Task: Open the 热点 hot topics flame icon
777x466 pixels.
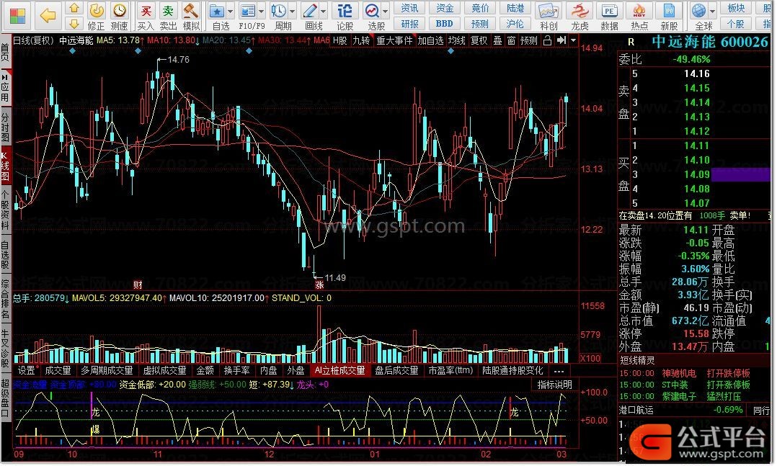Action: [x=639, y=16]
